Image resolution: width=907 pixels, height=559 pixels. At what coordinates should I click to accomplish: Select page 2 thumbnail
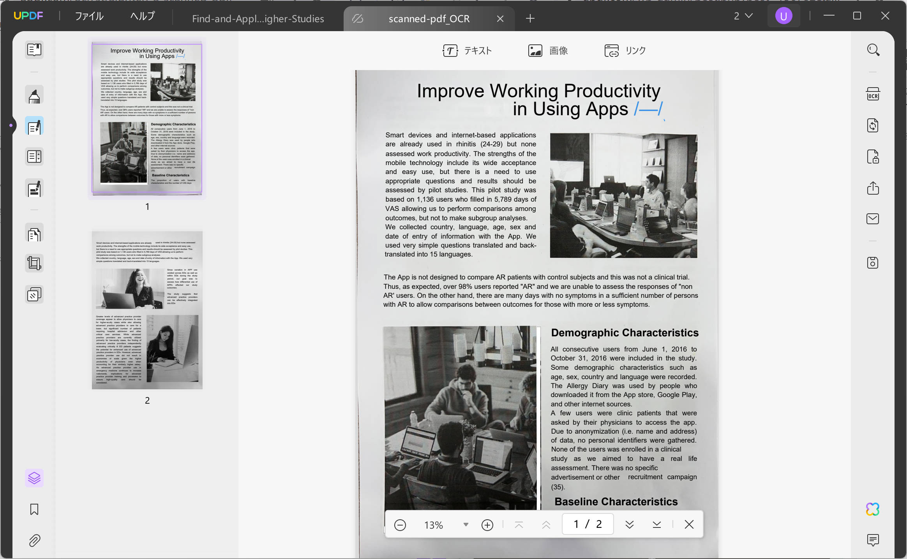pos(147,310)
